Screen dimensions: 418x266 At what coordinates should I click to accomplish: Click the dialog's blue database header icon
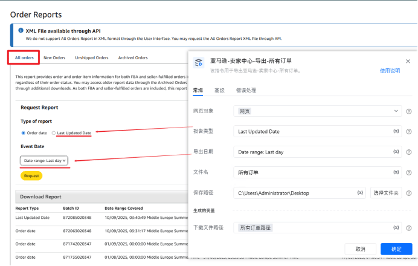199,63
